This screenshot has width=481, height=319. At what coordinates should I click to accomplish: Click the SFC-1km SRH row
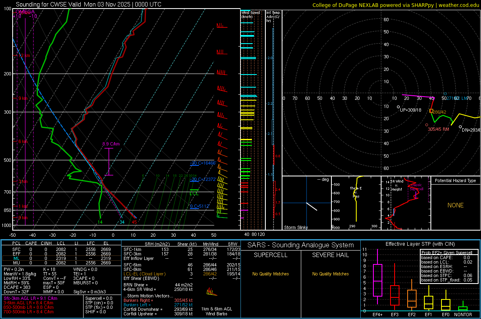pyautogui.click(x=182, y=249)
